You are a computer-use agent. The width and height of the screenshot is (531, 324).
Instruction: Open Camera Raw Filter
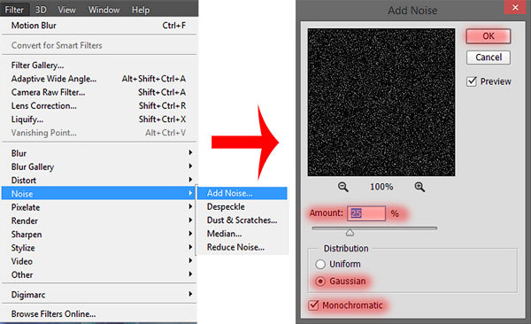pyautogui.click(x=99, y=92)
